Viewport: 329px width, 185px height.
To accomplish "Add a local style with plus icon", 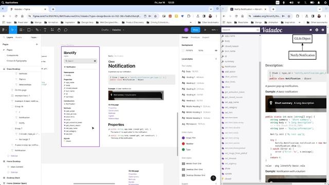I will (216, 59).
